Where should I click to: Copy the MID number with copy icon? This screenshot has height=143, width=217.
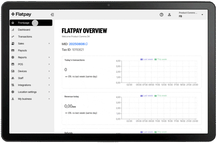[x=86, y=44]
